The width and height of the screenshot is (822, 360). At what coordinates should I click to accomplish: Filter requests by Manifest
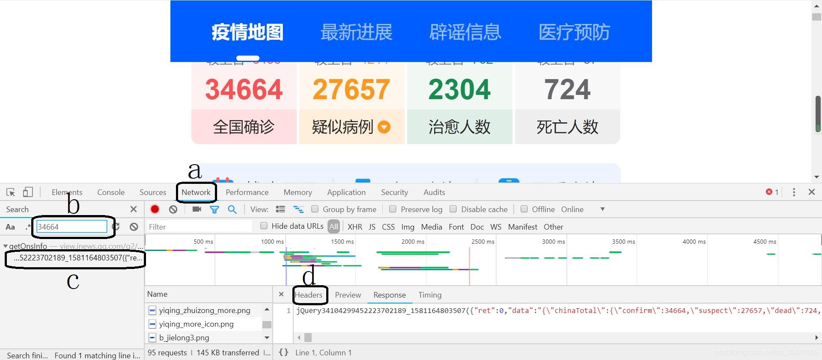[522, 227]
